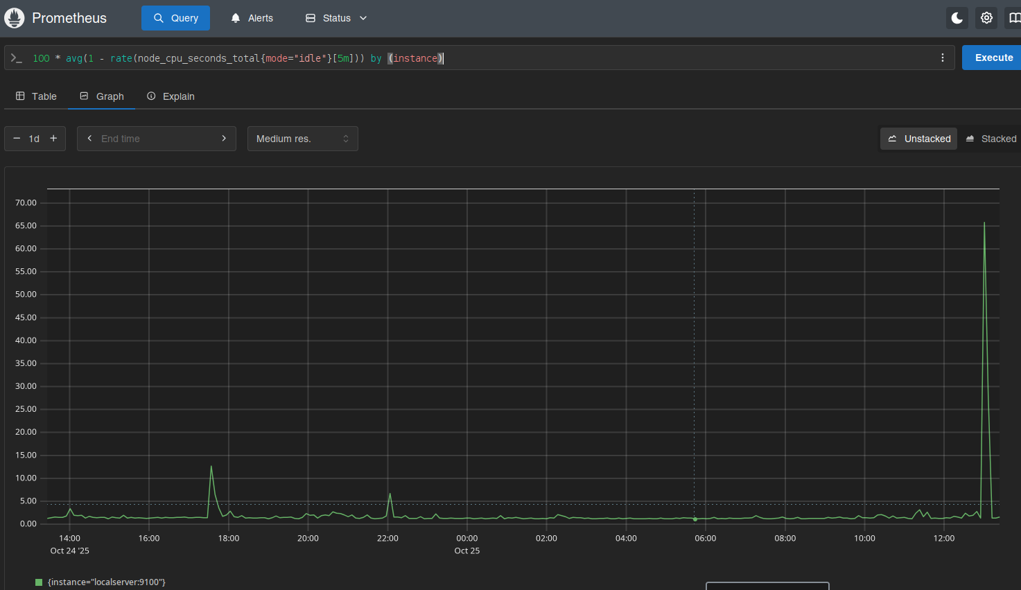Image resolution: width=1021 pixels, height=590 pixels.
Task: Switch to the Explain tab
Action: [171, 96]
